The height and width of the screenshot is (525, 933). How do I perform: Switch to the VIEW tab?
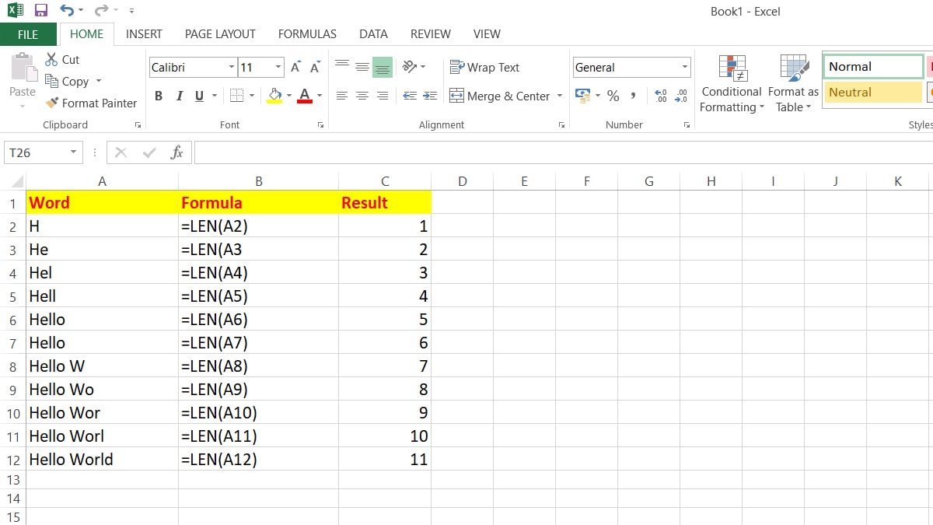click(x=487, y=34)
